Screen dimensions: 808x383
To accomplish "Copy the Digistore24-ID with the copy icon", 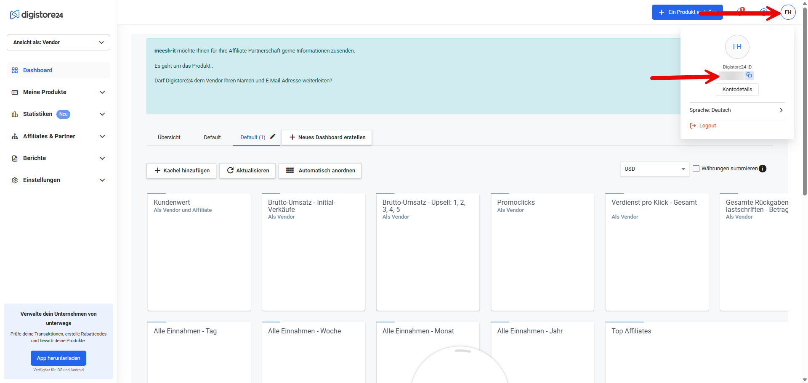I will [x=749, y=75].
